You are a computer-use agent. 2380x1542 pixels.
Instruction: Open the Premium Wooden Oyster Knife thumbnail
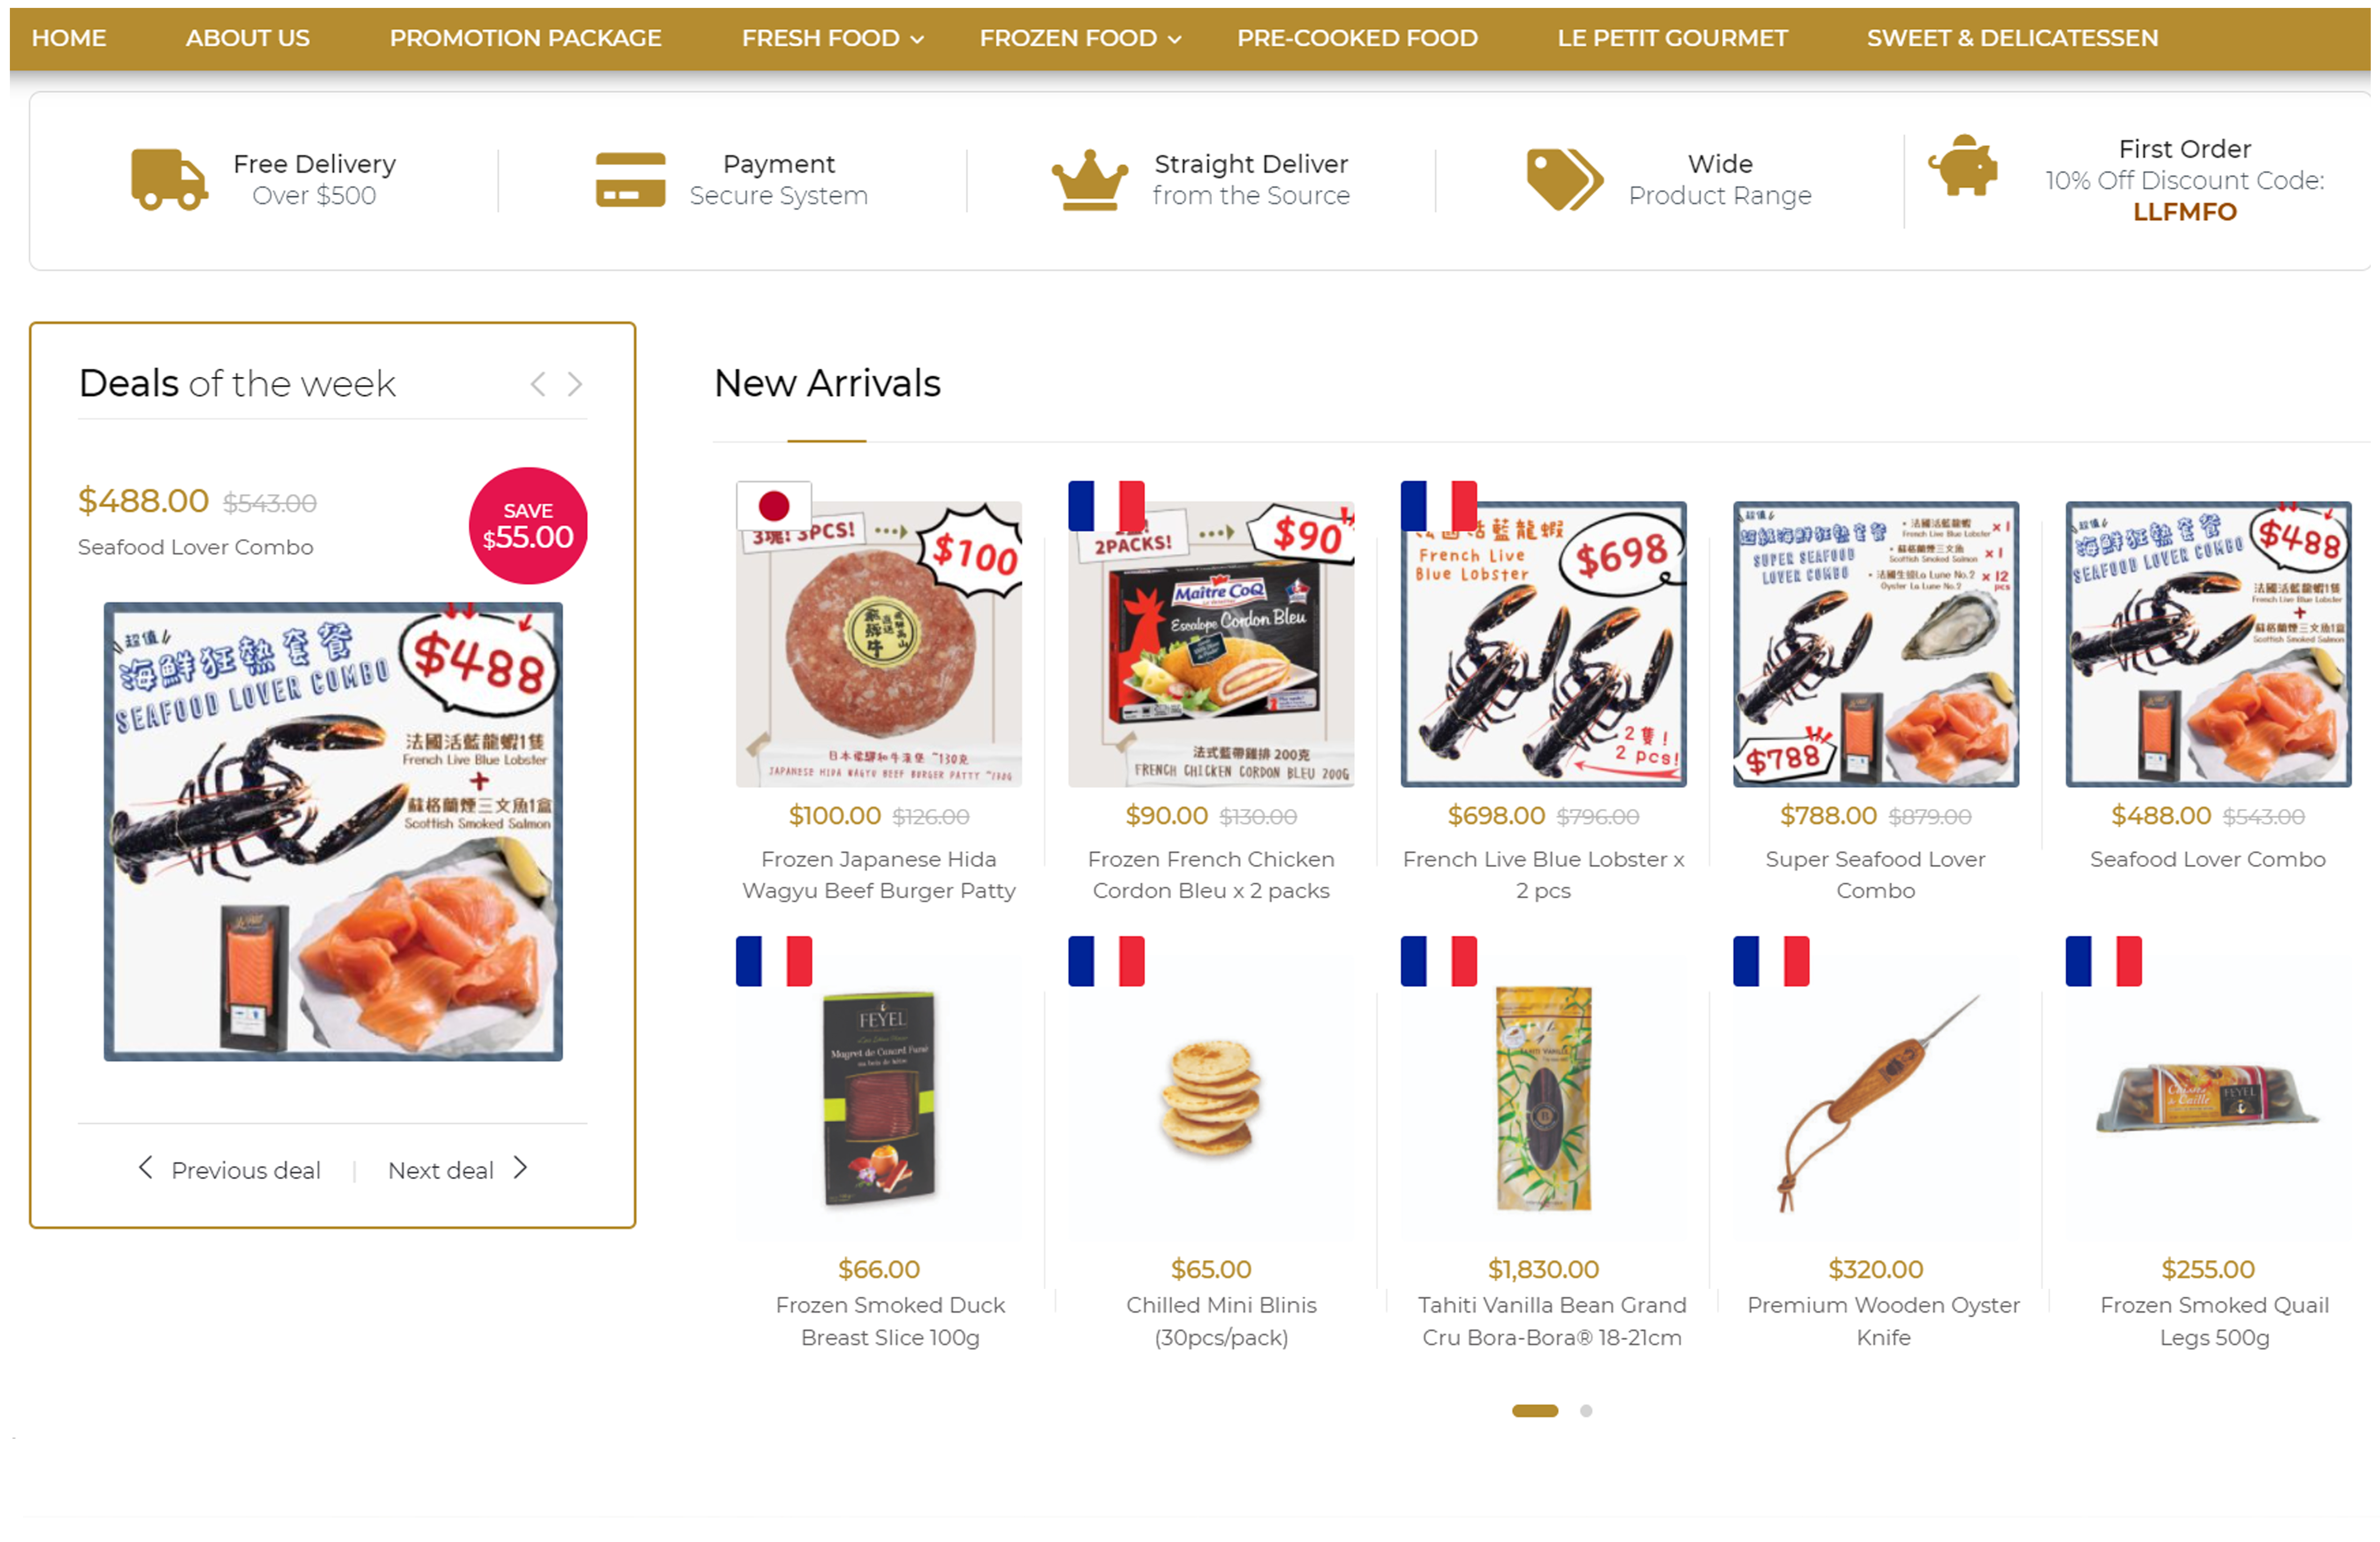coord(1876,1101)
